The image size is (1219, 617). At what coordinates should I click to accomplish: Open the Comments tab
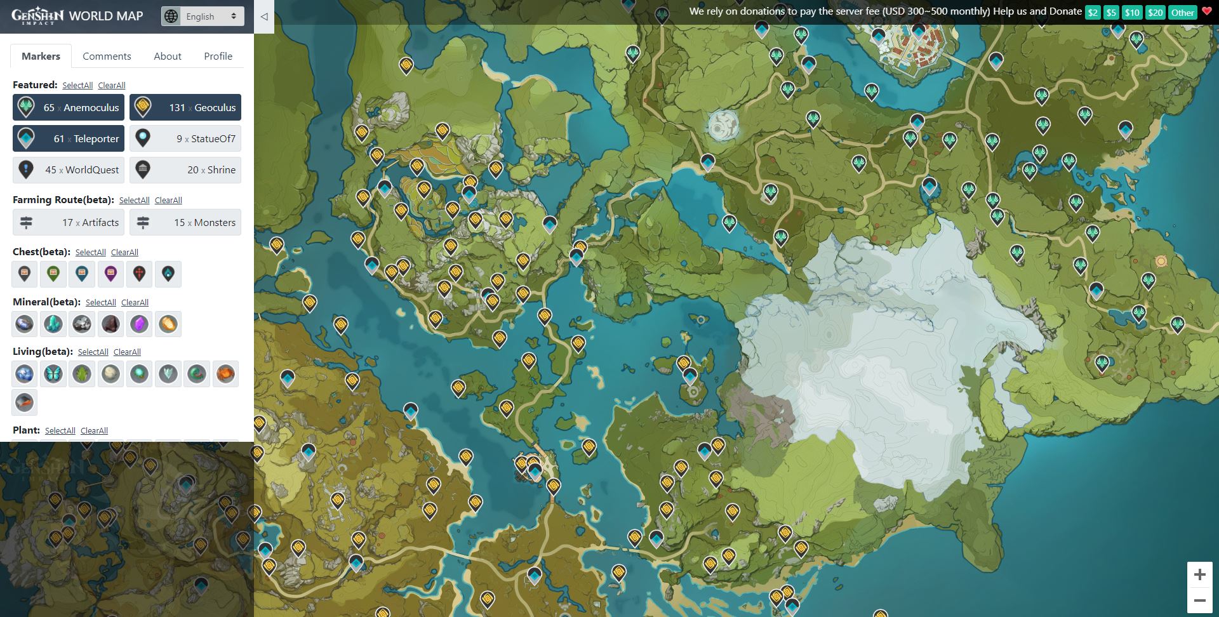(x=107, y=56)
